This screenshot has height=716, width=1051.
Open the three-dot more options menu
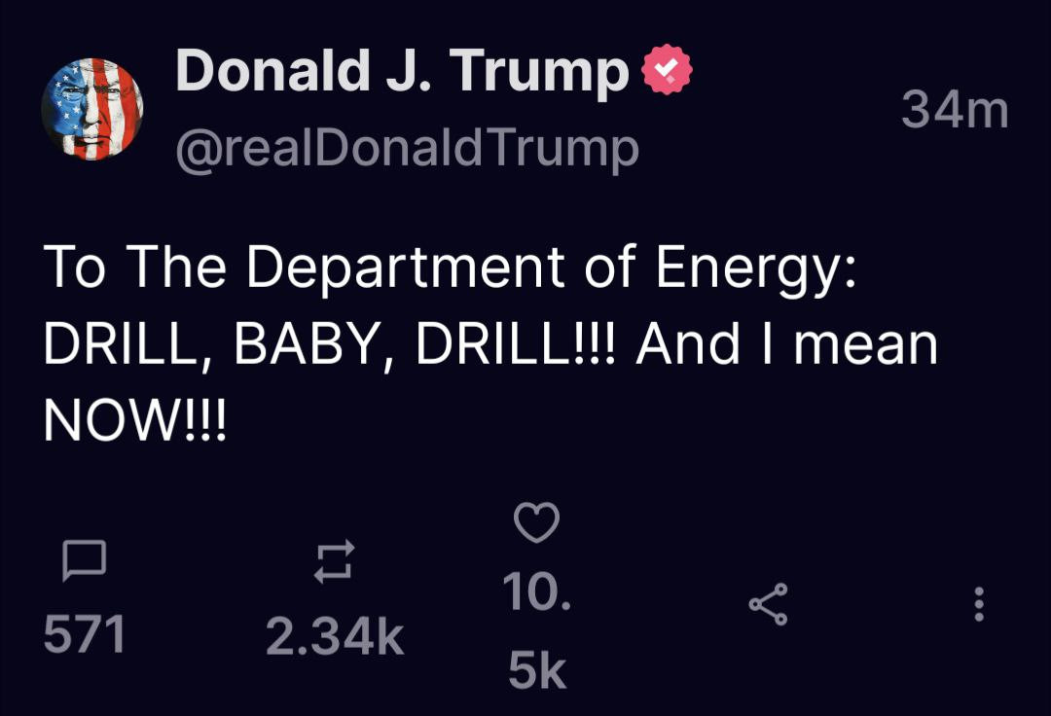[x=979, y=604]
